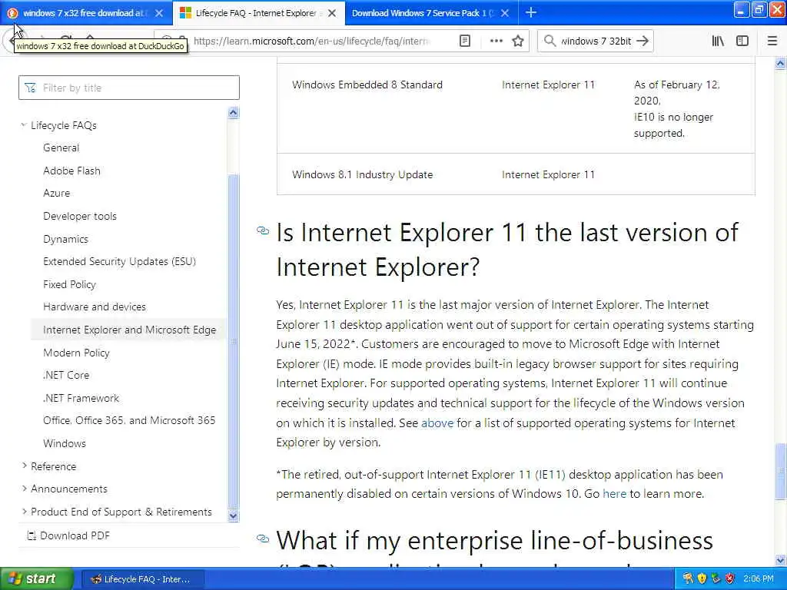The image size is (787, 590).
Task: Click the search go arrow button
Action: click(x=643, y=41)
